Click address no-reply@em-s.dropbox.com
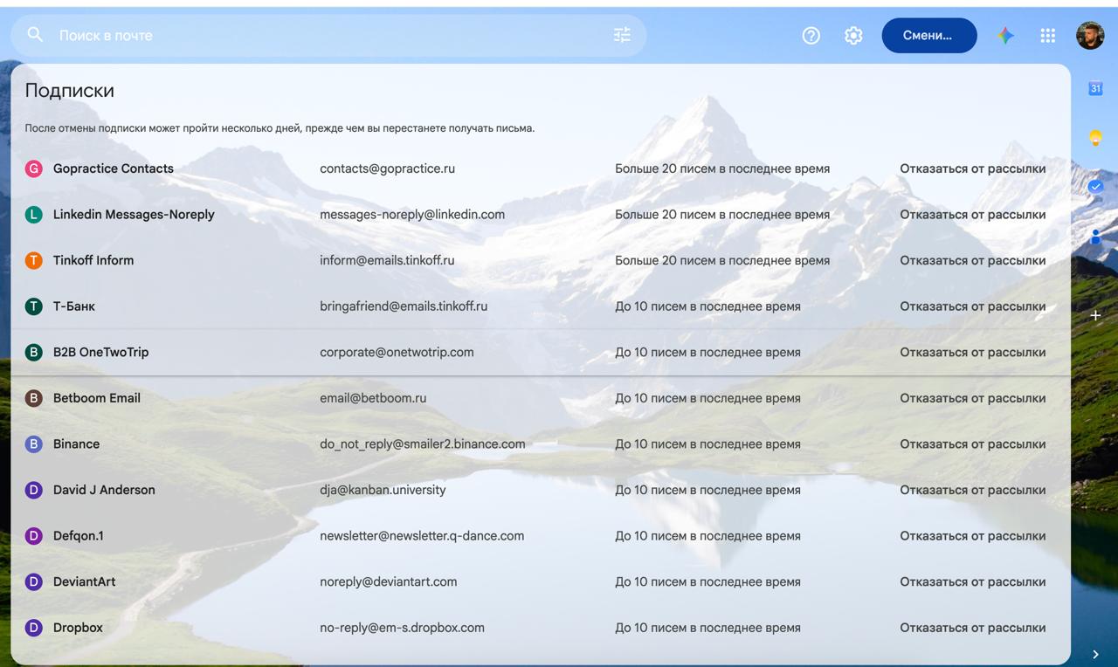The height and width of the screenshot is (667, 1118). (403, 628)
